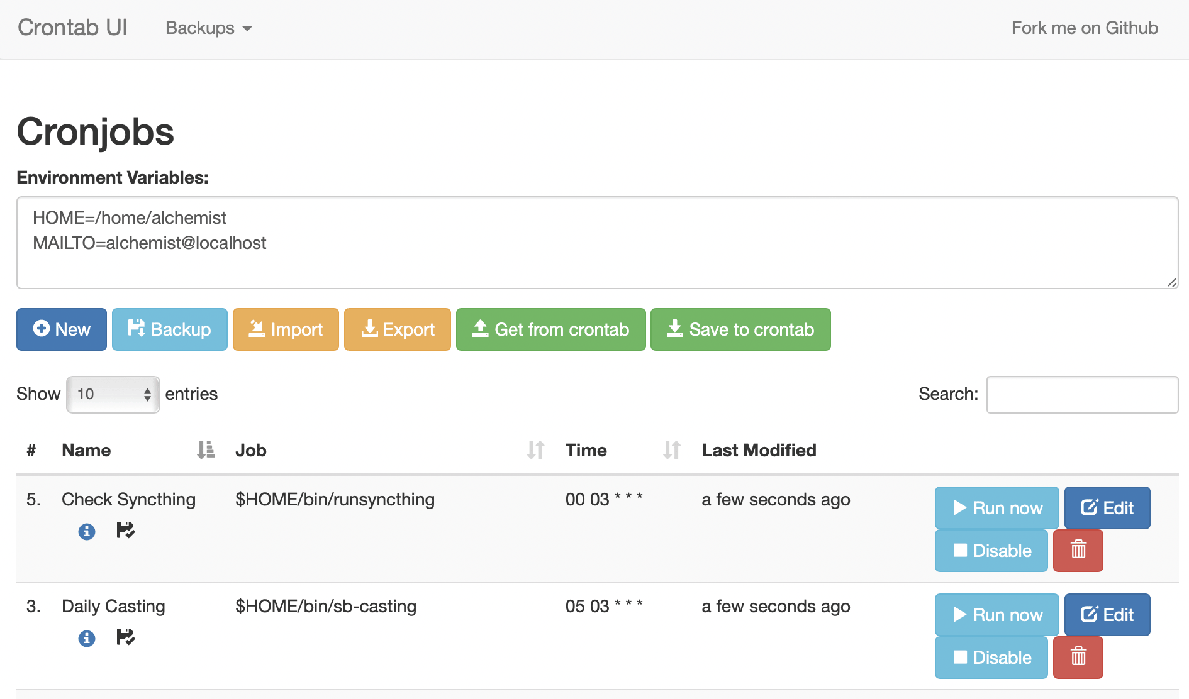This screenshot has height=699, width=1189.
Task: Sort table by Name column
Action: (138, 450)
